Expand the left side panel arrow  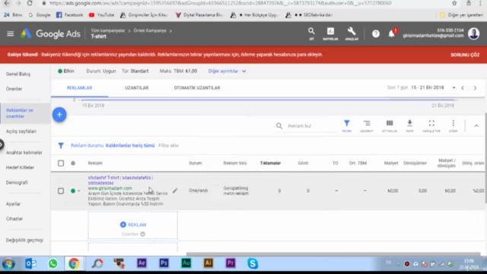click(x=2, y=145)
